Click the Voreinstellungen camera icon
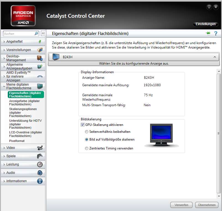The height and width of the screenshot is (211, 222). click(x=40, y=50)
